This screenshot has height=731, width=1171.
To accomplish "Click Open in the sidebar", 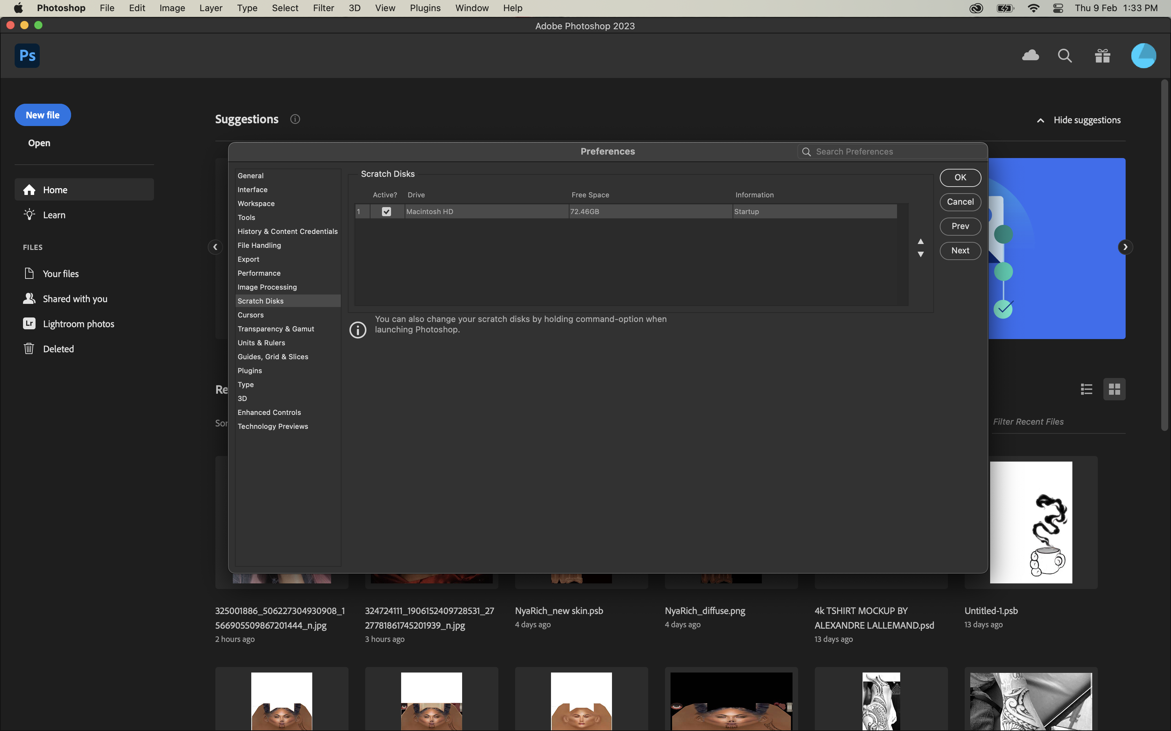I will [39, 143].
